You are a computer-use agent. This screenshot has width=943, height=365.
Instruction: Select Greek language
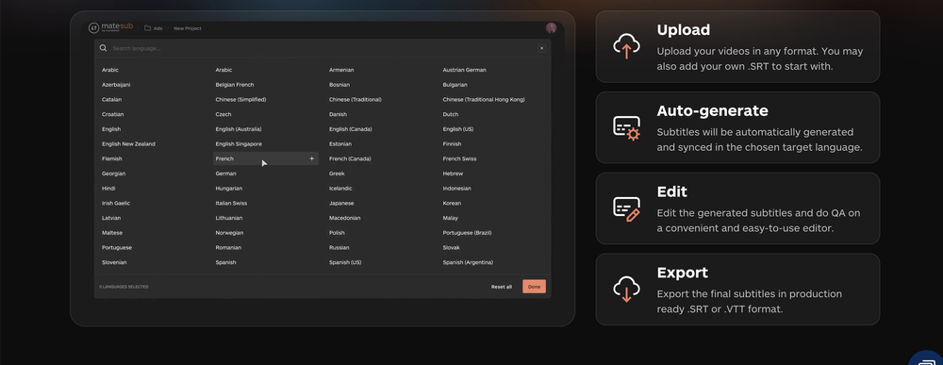[337, 174]
